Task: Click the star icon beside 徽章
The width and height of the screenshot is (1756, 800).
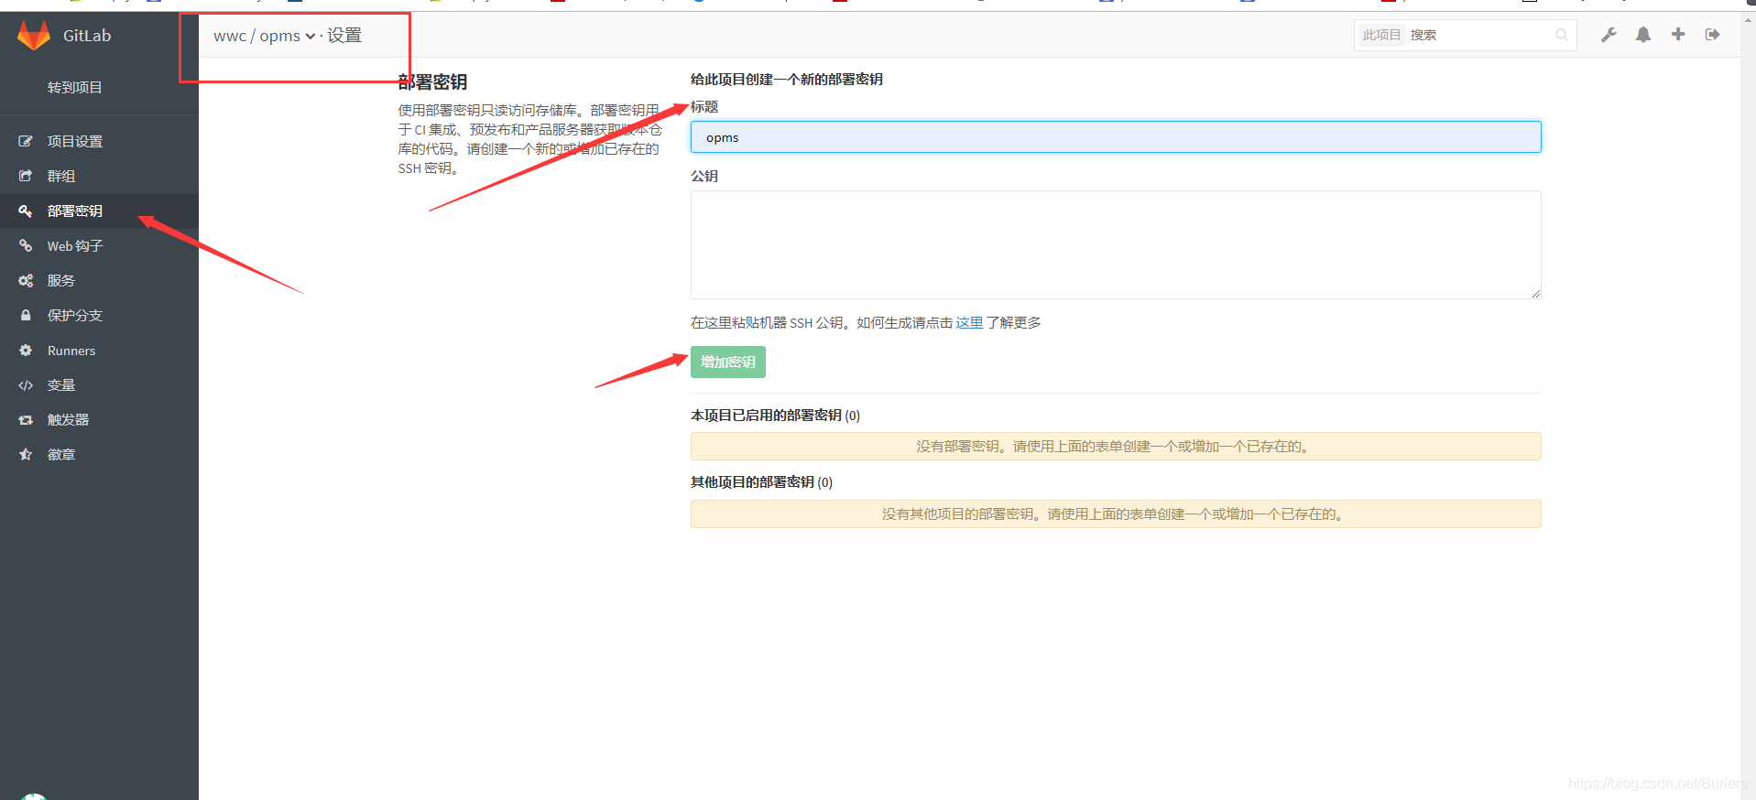Action: pyautogui.click(x=26, y=454)
